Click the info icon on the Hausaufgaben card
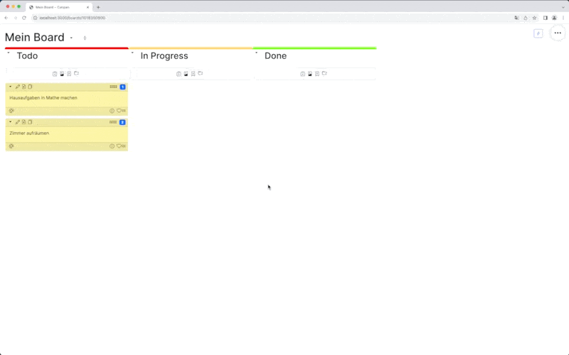 112,111
